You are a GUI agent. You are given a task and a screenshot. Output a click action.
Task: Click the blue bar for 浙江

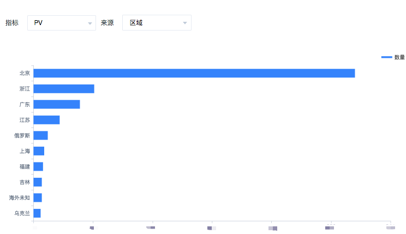[x=64, y=89]
